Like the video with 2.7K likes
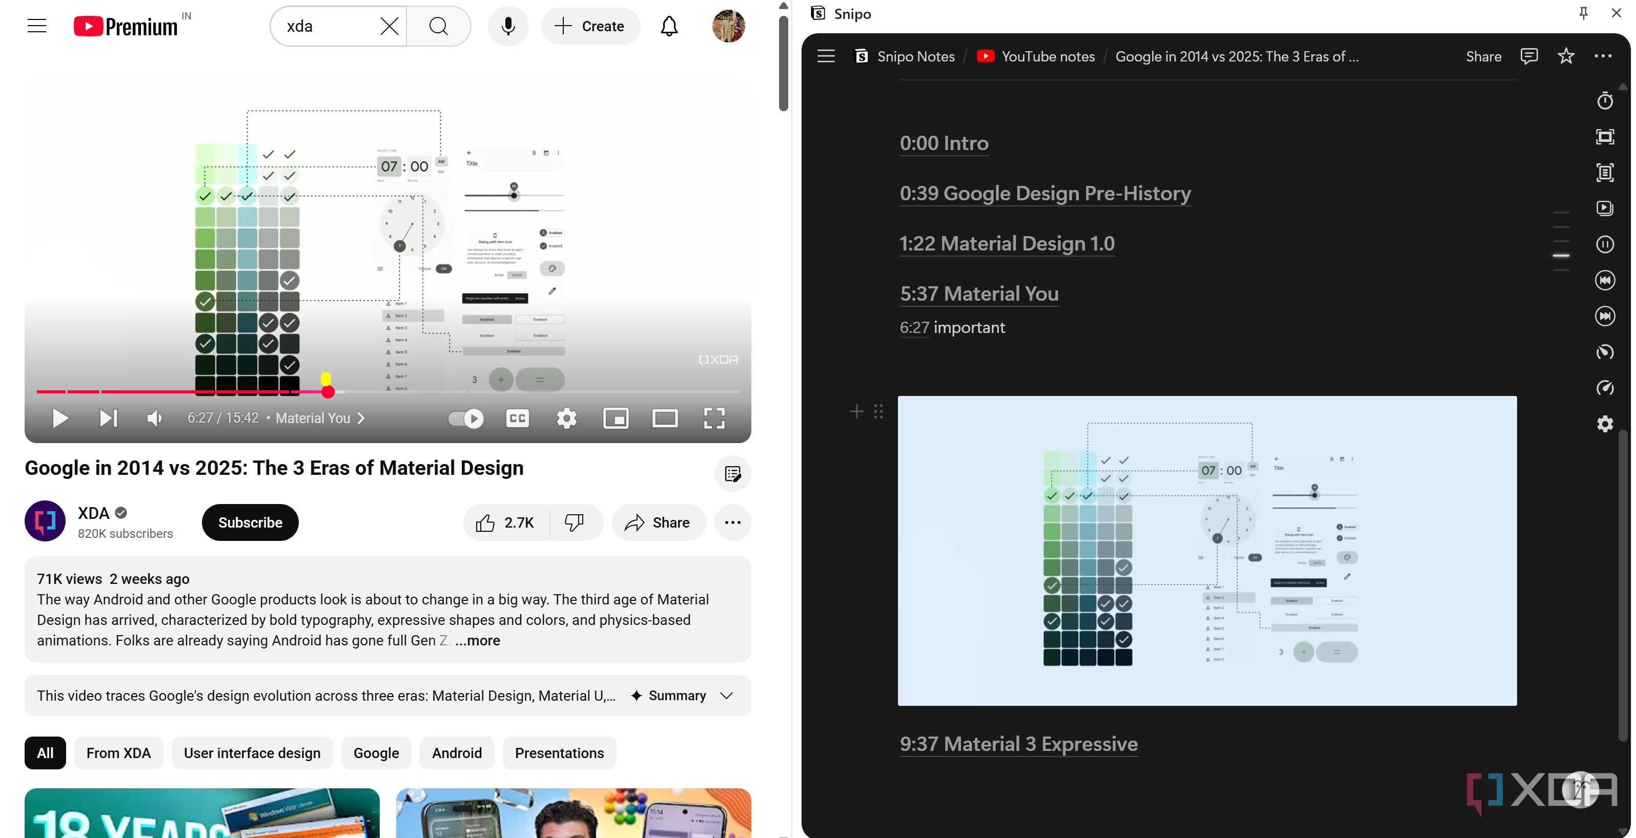1636x838 pixels. [x=506, y=522]
